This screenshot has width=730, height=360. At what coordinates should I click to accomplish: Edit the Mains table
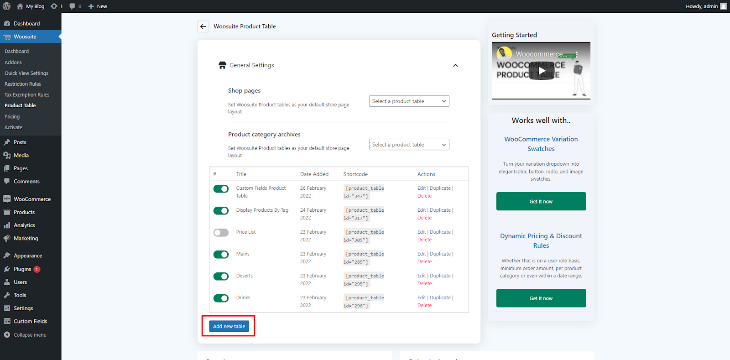422,254
